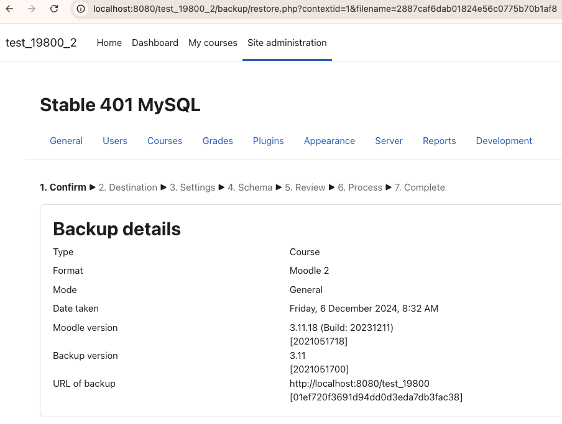Click the address bar URL field
The image size is (562, 424).
(x=325, y=9)
